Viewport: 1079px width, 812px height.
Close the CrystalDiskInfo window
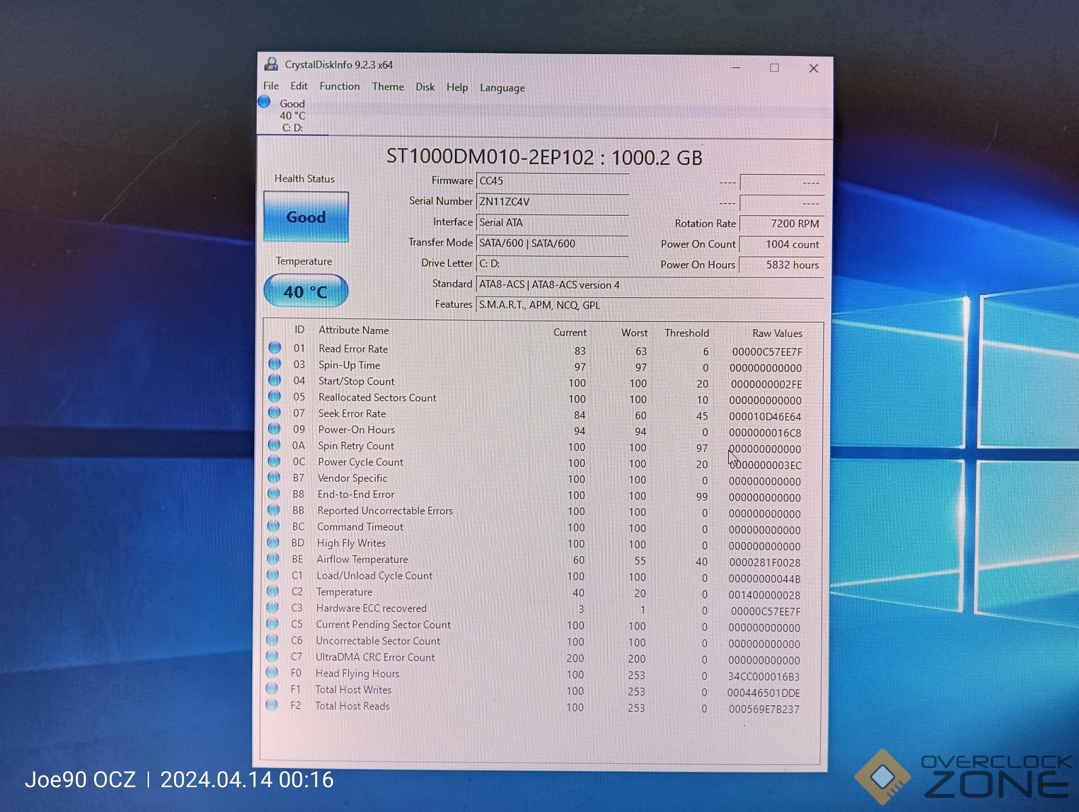[814, 68]
